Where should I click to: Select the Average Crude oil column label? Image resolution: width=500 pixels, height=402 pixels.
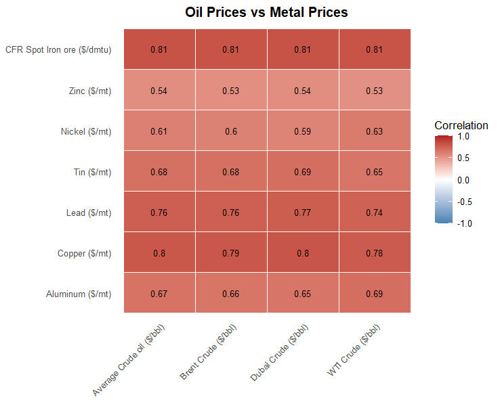129,360
